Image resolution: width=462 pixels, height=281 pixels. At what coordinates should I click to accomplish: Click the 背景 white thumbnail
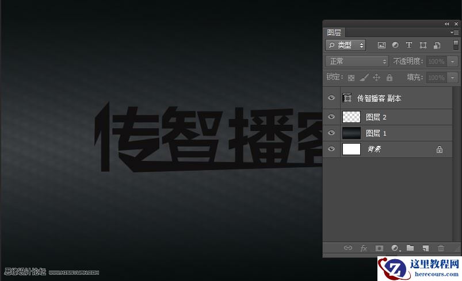coord(351,149)
